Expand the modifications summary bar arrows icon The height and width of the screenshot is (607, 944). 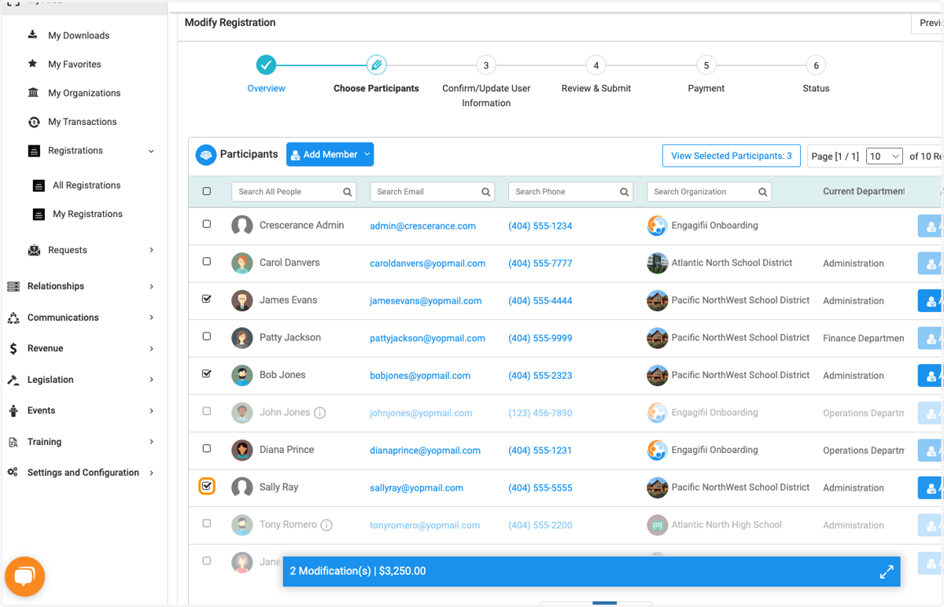887,572
